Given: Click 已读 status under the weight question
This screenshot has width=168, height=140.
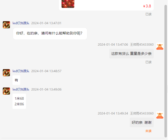Looking at the screenshot, I should 148,62.
